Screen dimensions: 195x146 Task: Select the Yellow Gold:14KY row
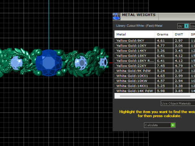pyautogui.click(x=155, y=51)
